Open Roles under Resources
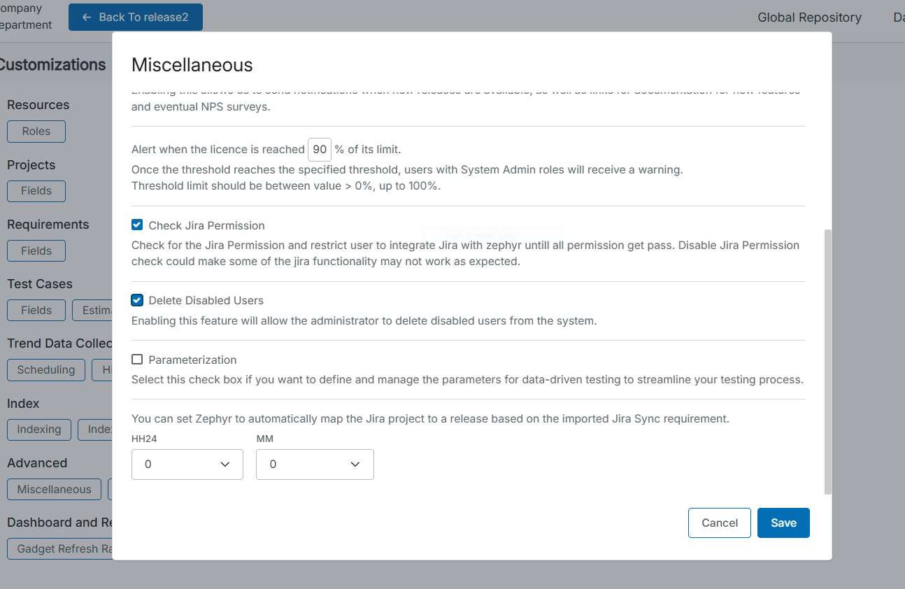 (x=36, y=132)
